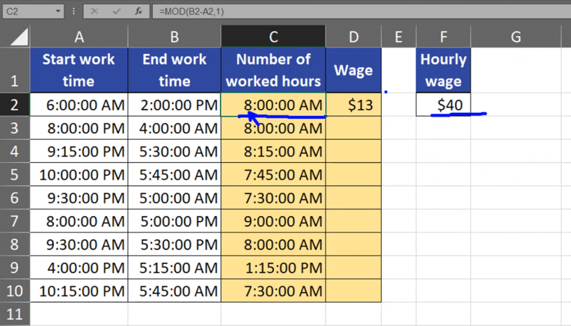The width and height of the screenshot is (571, 326).
Task: Click the Cancel (X) formula button
Action: [95, 11]
